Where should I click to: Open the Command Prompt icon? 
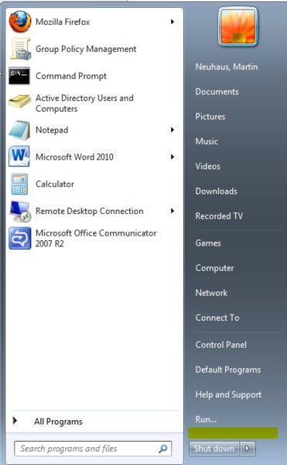19,76
